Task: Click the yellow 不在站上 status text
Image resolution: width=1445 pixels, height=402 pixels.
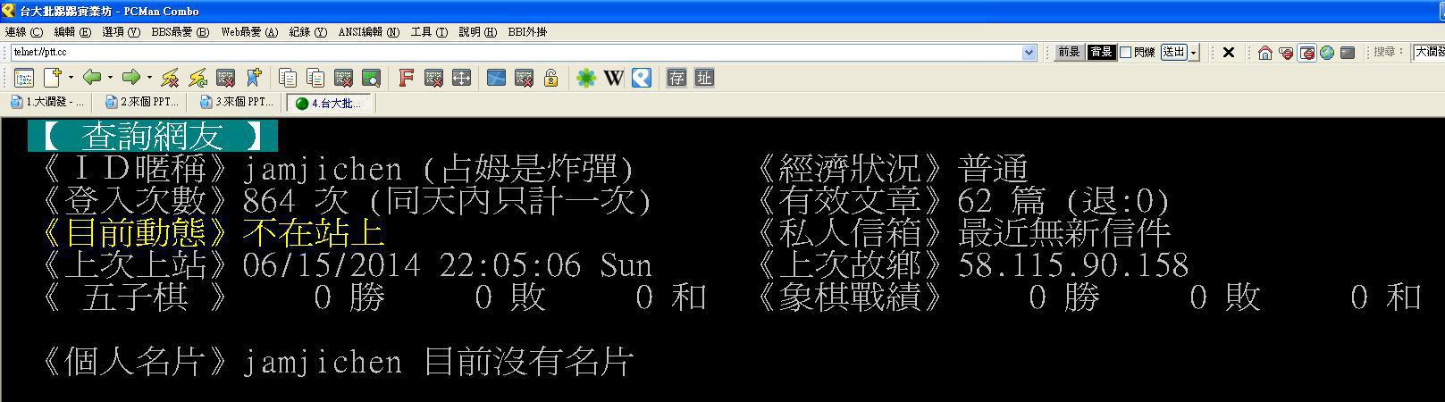Action: coord(314,233)
